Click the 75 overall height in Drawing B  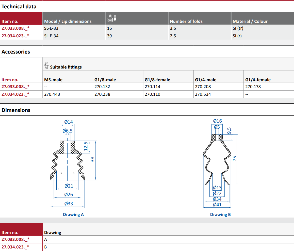235,159
